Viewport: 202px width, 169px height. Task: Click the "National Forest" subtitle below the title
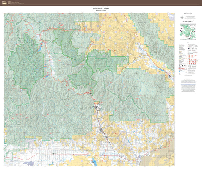coord(101,11)
